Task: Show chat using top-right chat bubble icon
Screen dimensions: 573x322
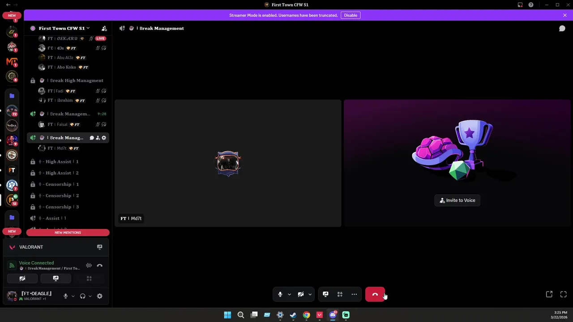Action: [562, 28]
